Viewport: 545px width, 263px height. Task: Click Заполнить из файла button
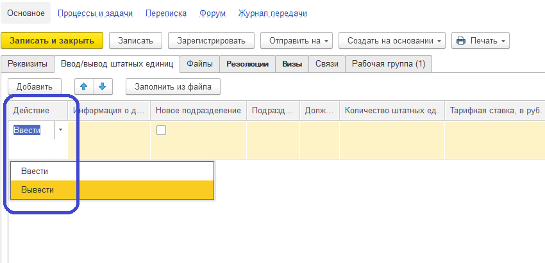(x=173, y=87)
